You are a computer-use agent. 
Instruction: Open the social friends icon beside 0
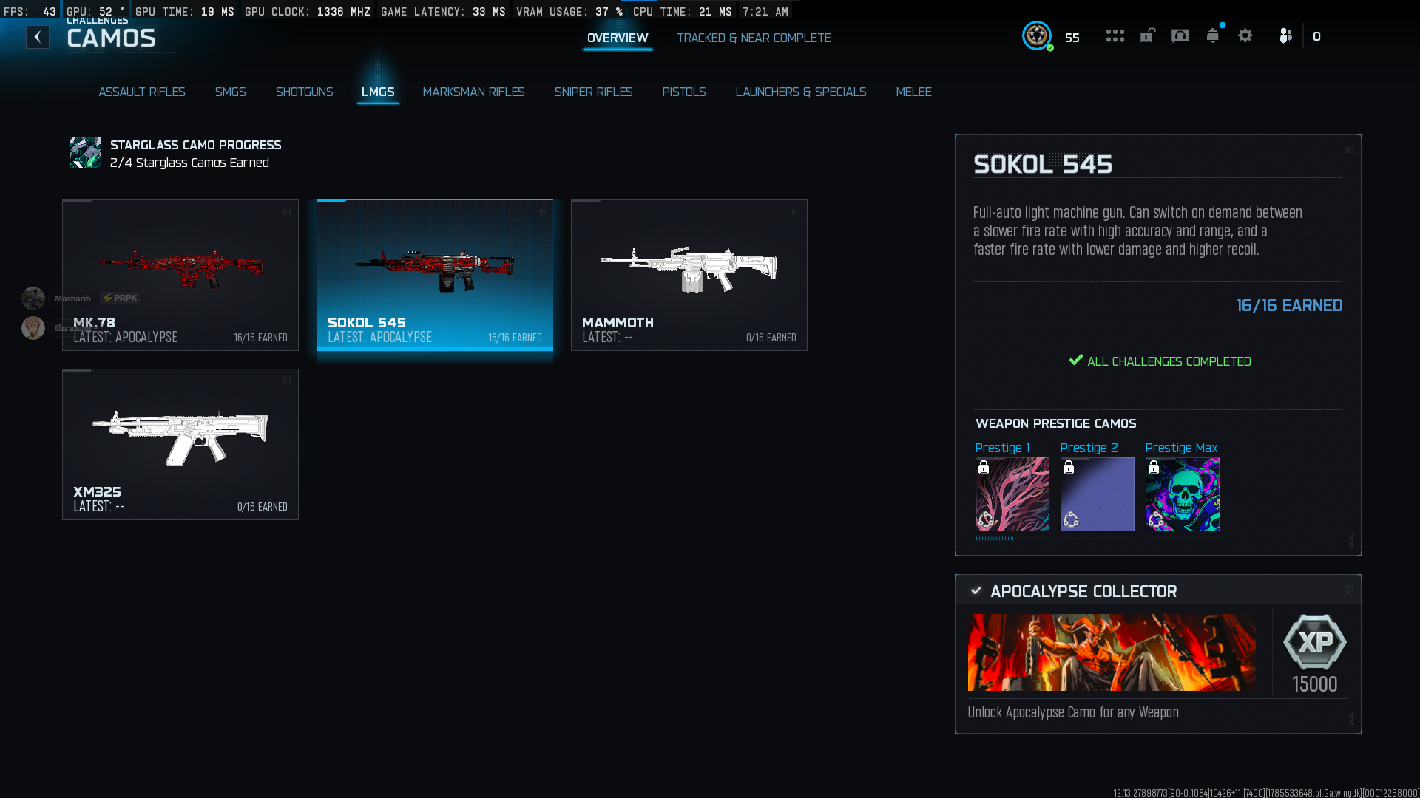coord(1286,35)
